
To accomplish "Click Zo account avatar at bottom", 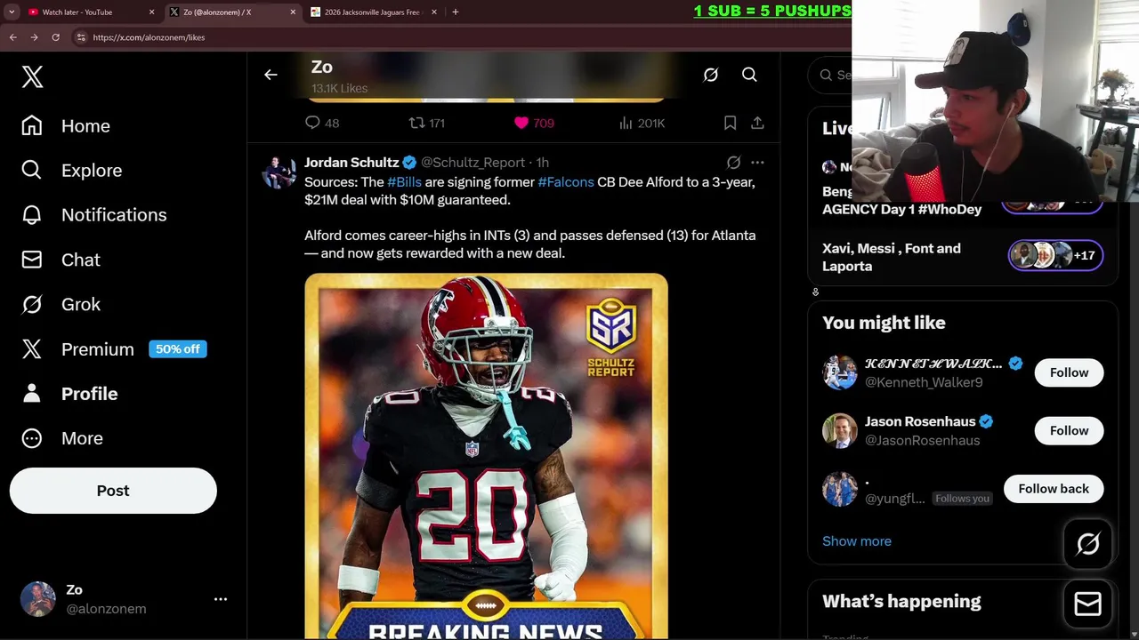I will point(37,599).
